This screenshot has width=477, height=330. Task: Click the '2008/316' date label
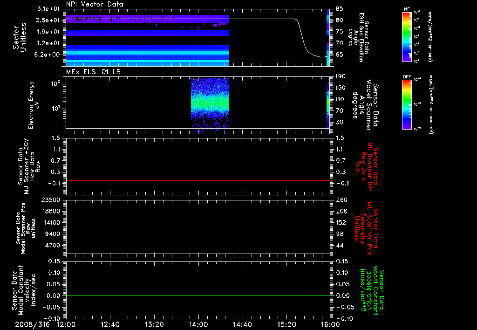pos(32,324)
